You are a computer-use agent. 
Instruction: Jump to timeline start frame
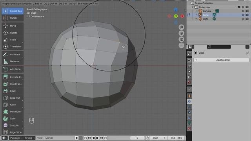pyautogui.click(x=85, y=138)
